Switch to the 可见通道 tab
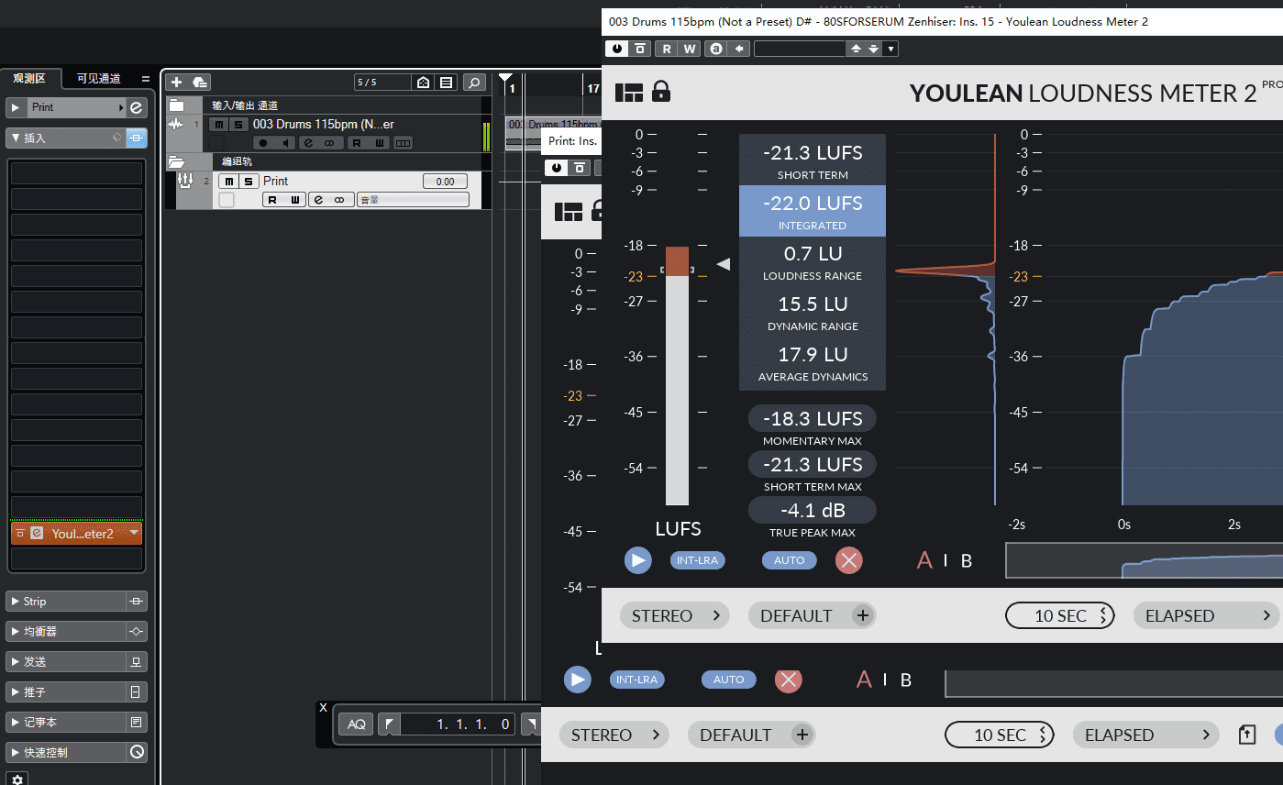The image size is (1283, 785). 98,78
